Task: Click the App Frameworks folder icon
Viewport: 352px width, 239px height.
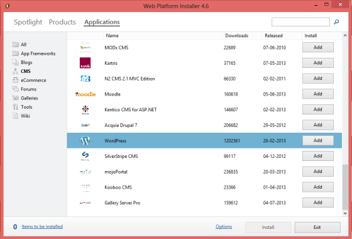Action: click(16, 53)
